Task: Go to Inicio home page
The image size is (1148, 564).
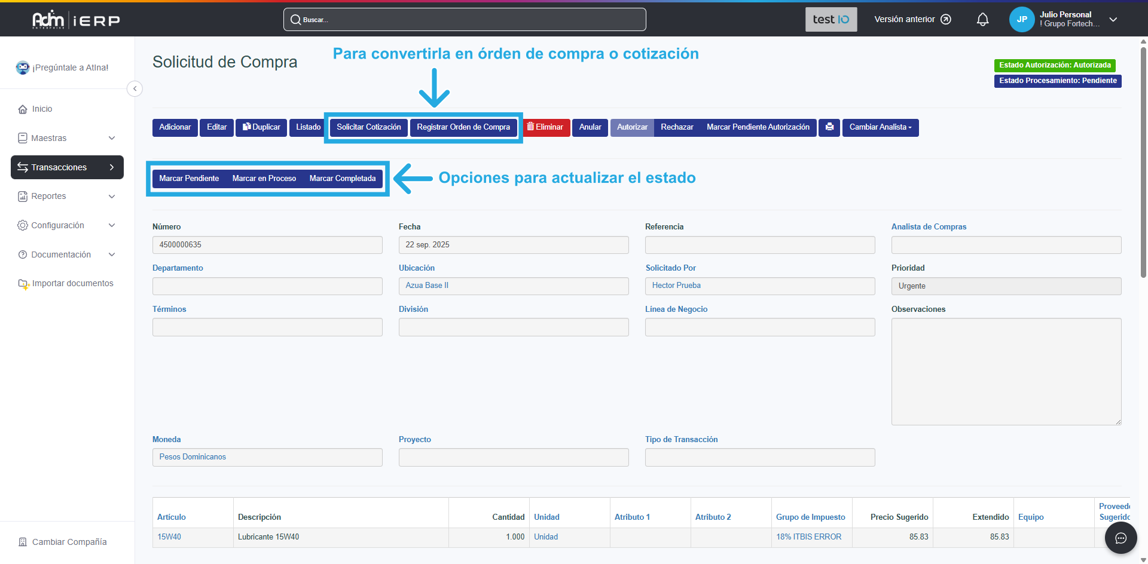Action: [x=42, y=109]
